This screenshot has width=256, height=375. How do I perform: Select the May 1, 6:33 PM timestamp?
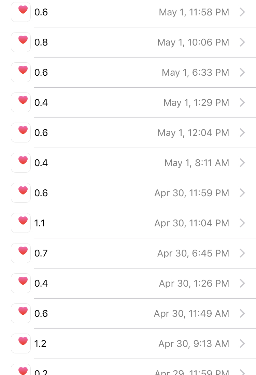point(196,73)
